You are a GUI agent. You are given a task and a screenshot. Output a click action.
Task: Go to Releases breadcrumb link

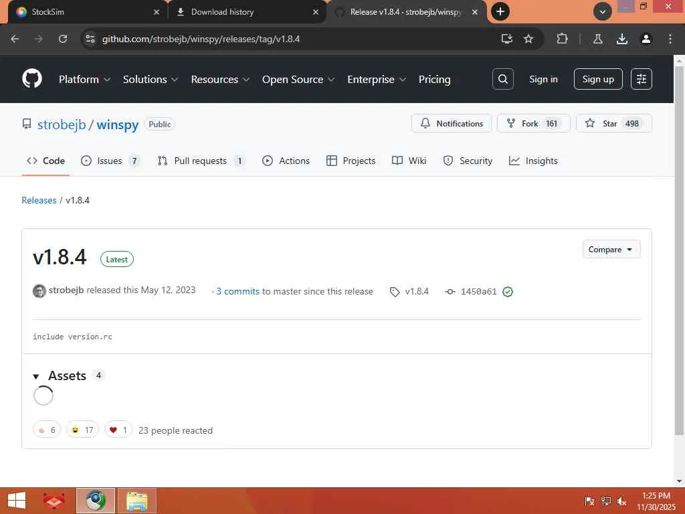(39, 200)
